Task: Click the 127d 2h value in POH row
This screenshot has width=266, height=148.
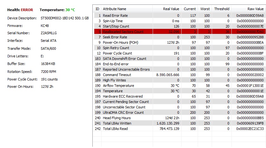Action: [173, 42]
